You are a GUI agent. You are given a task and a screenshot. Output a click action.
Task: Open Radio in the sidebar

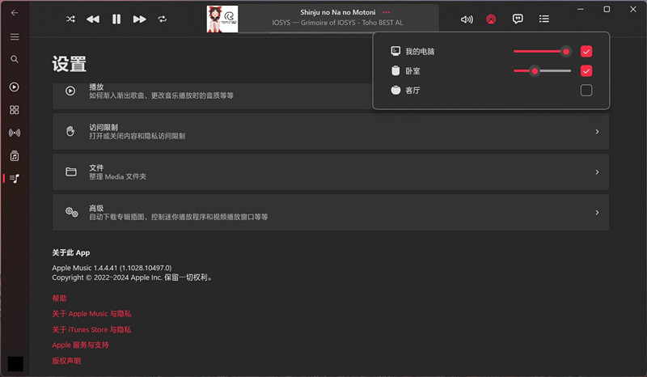tap(15, 133)
